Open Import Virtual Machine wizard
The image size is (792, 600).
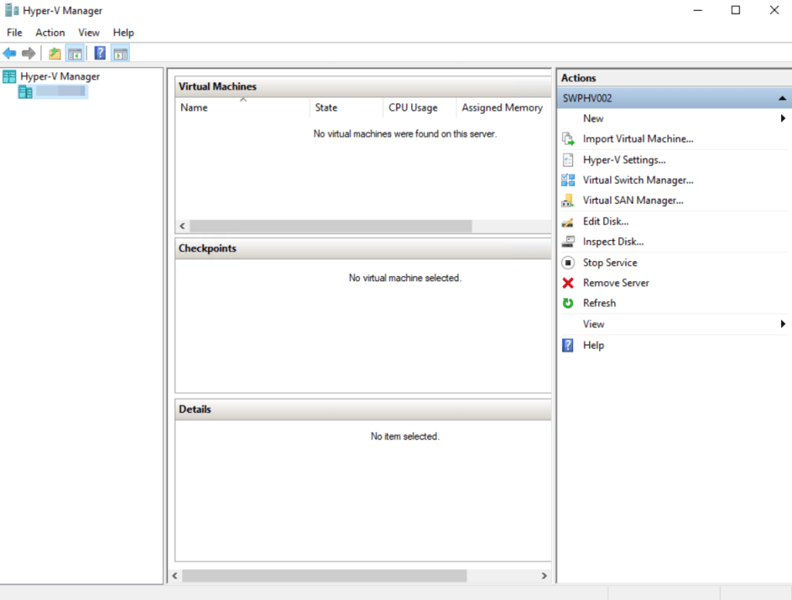click(637, 139)
